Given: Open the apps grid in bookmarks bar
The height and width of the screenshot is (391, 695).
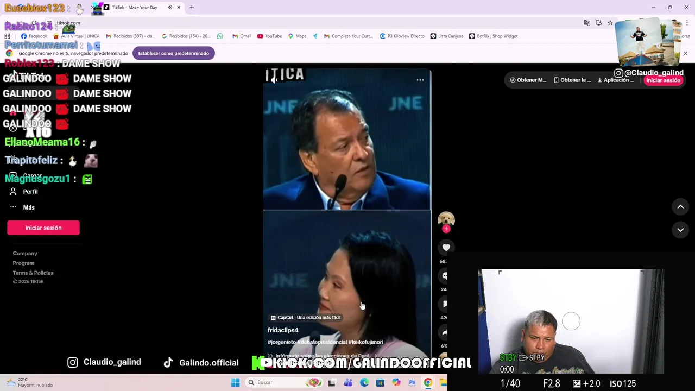Looking at the screenshot, I should pos(8,36).
